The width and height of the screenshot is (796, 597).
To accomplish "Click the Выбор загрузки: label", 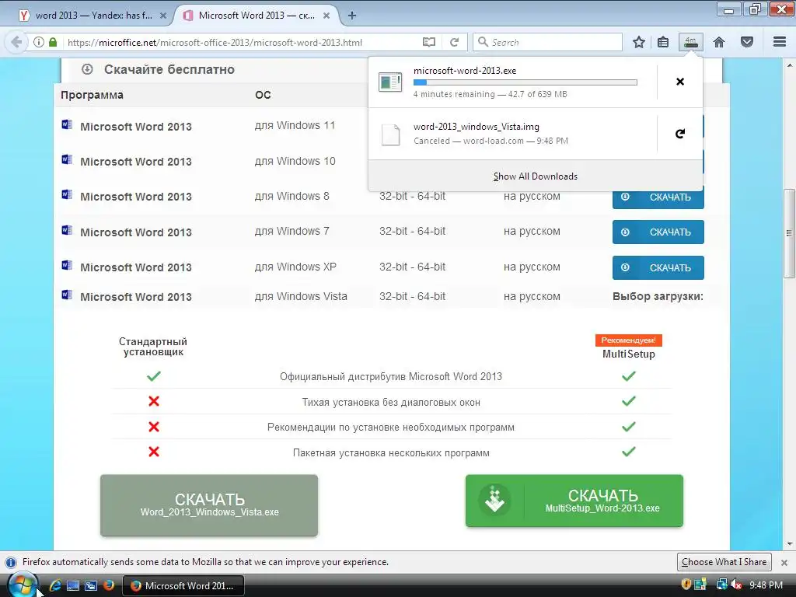I will coord(658,296).
